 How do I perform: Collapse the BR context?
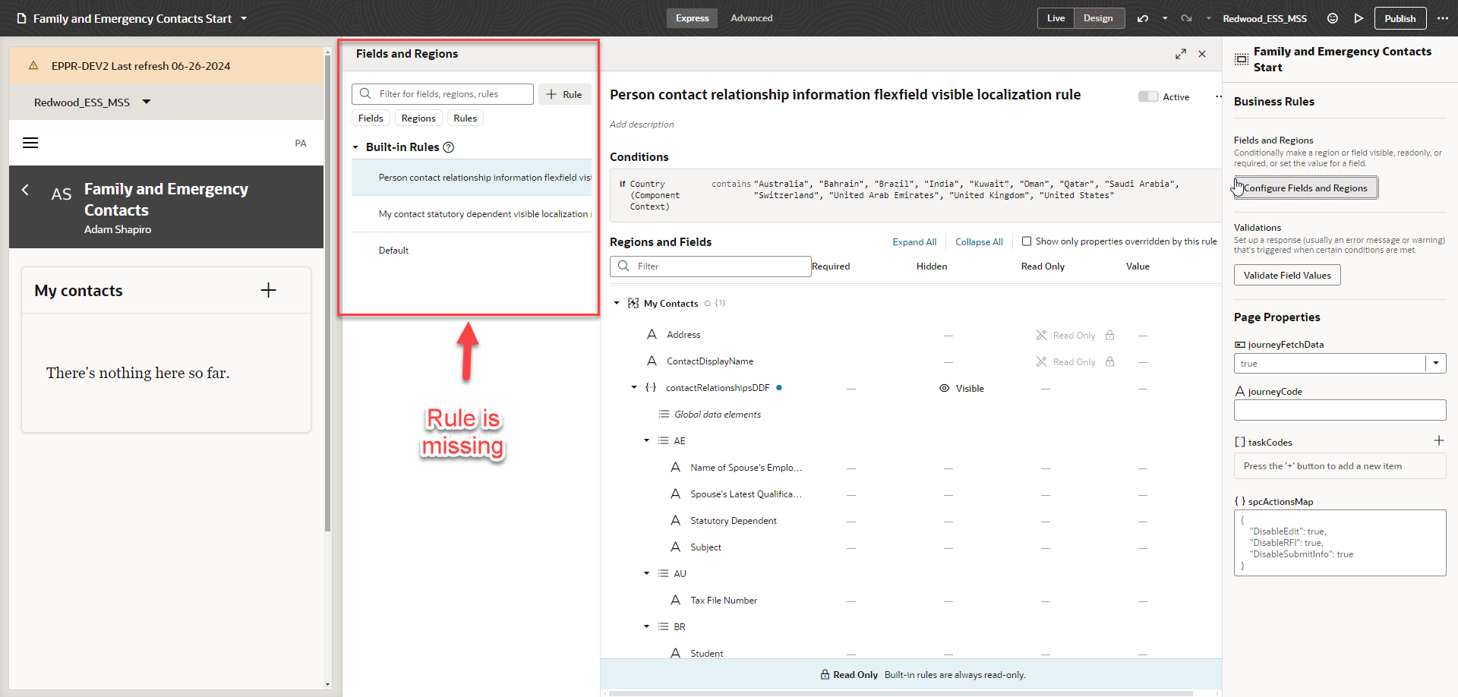point(646,626)
